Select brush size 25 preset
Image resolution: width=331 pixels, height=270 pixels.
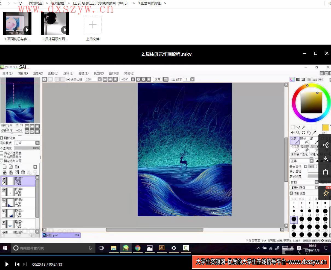tap(294, 219)
